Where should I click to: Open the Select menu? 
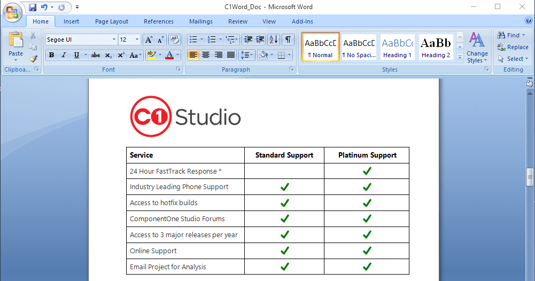(x=513, y=59)
